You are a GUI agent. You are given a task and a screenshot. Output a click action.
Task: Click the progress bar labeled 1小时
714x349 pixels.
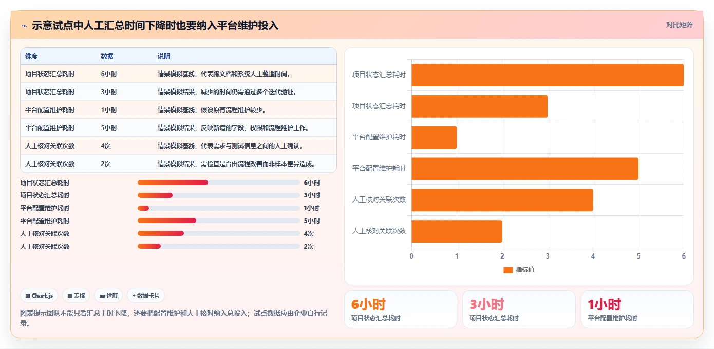click(x=219, y=208)
